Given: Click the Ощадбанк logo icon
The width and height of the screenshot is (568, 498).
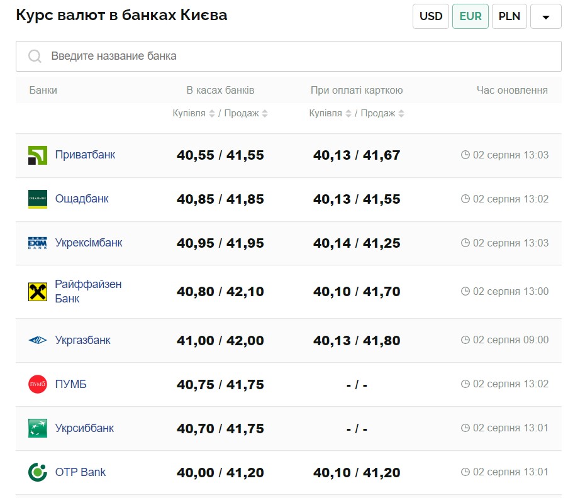Looking at the screenshot, I should [x=38, y=199].
